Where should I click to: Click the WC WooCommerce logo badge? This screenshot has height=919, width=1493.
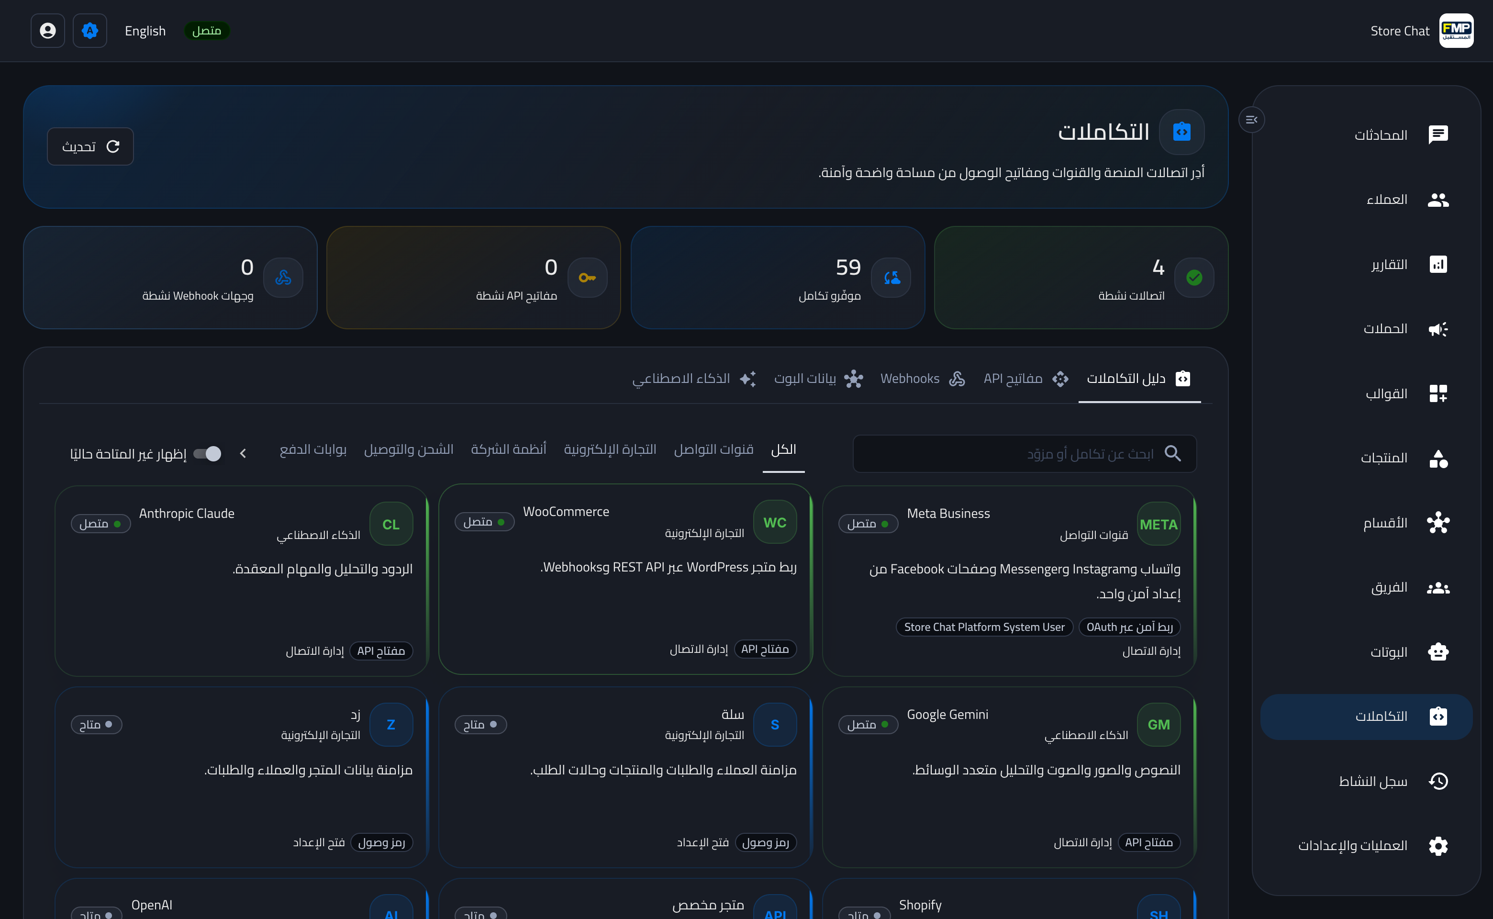pyautogui.click(x=775, y=522)
